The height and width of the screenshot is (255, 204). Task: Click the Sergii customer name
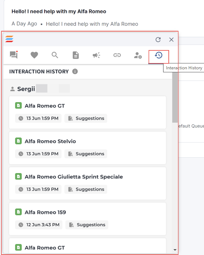[x=26, y=89]
